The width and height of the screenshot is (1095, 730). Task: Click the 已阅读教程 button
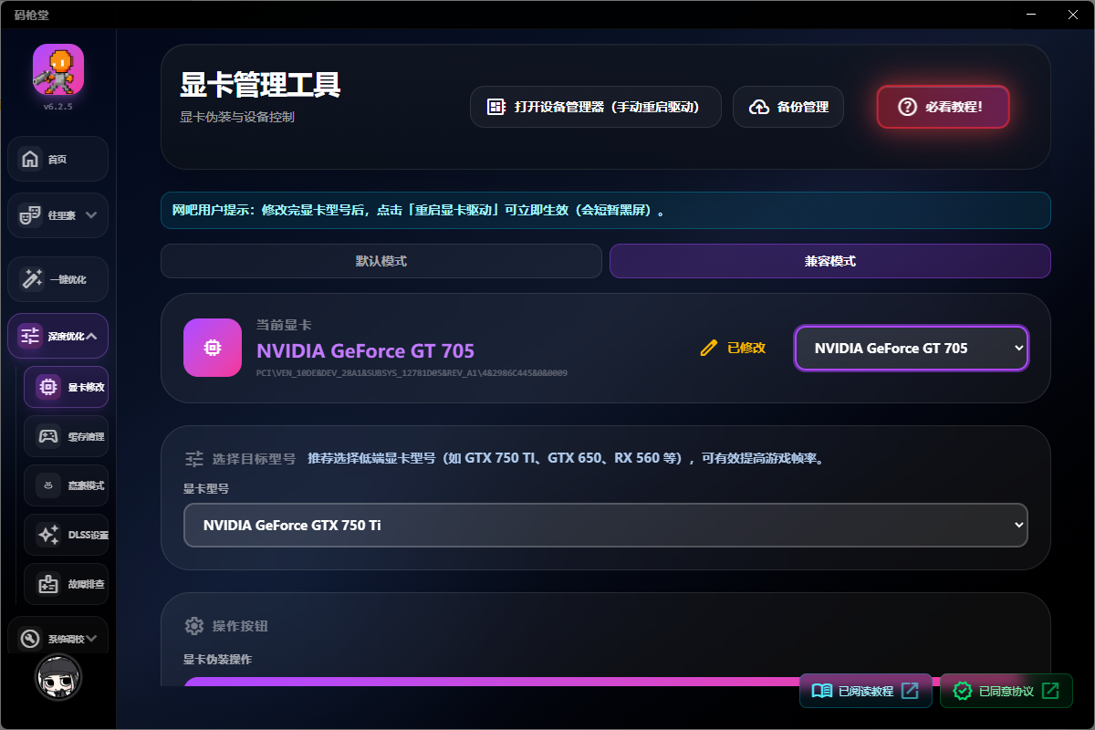click(866, 691)
